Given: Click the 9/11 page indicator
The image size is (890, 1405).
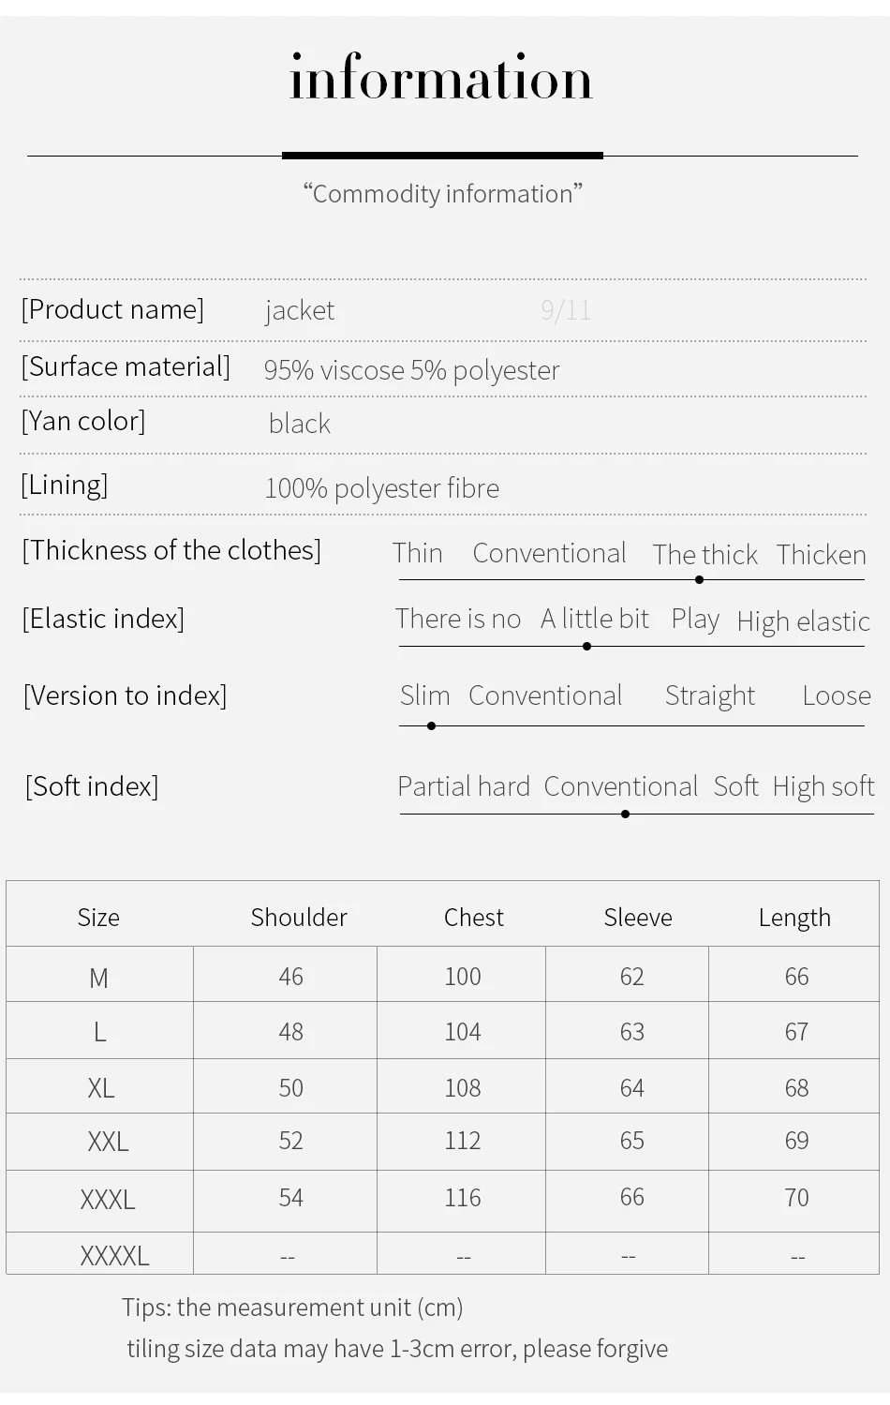Looking at the screenshot, I should point(566,310).
